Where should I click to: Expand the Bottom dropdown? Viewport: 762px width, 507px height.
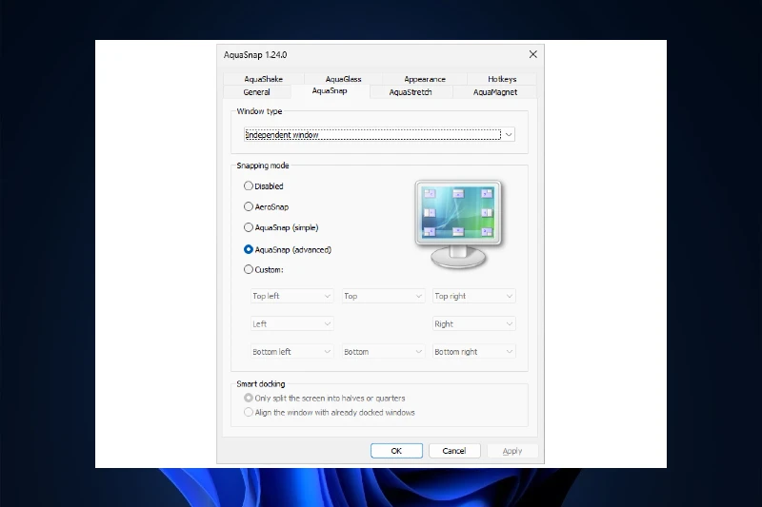point(383,351)
